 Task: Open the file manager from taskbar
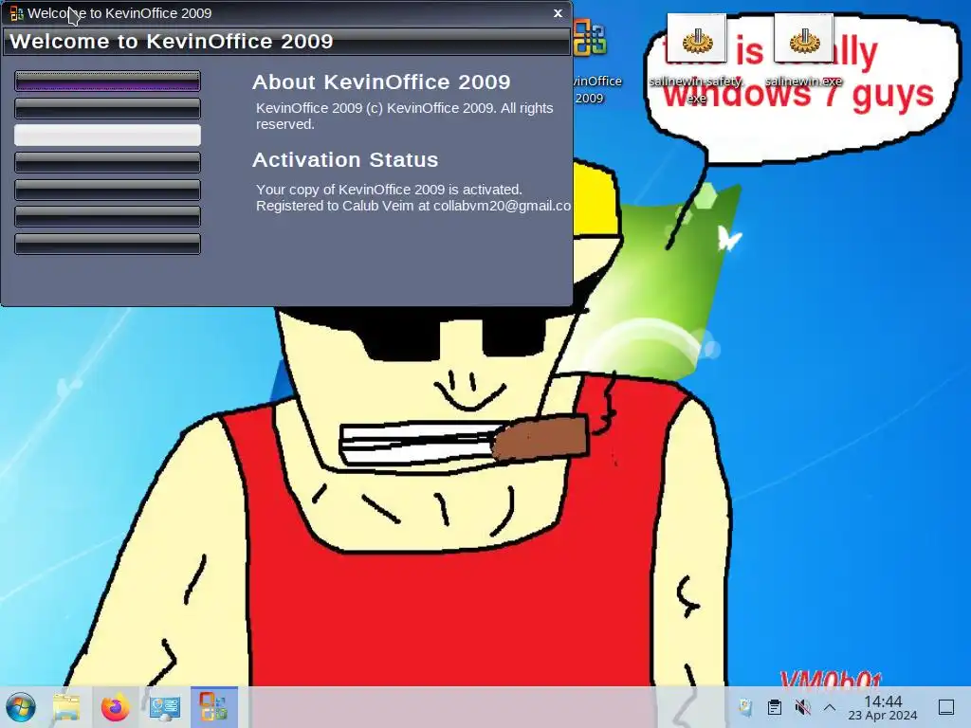point(66,707)
